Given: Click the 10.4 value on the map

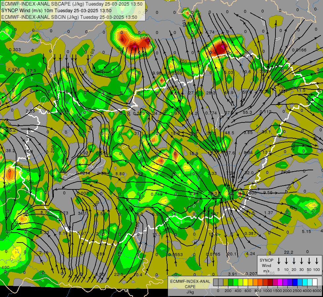Looking at the screenshot, I should click(x=138, y=275).
